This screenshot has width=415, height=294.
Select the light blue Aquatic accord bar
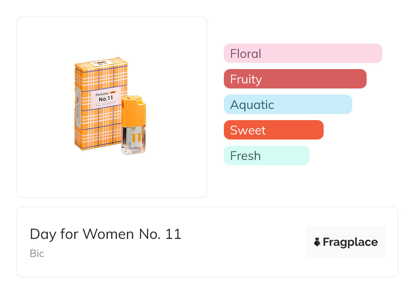tap(288, 104)
